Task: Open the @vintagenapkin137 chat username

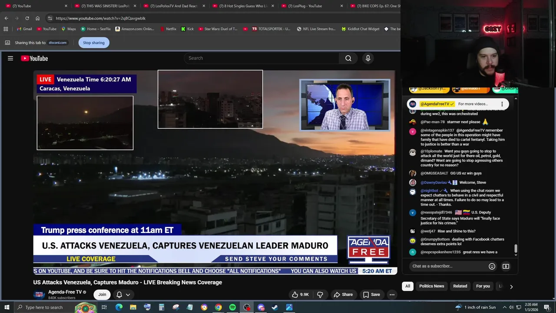Action: [x=437, y=130]
